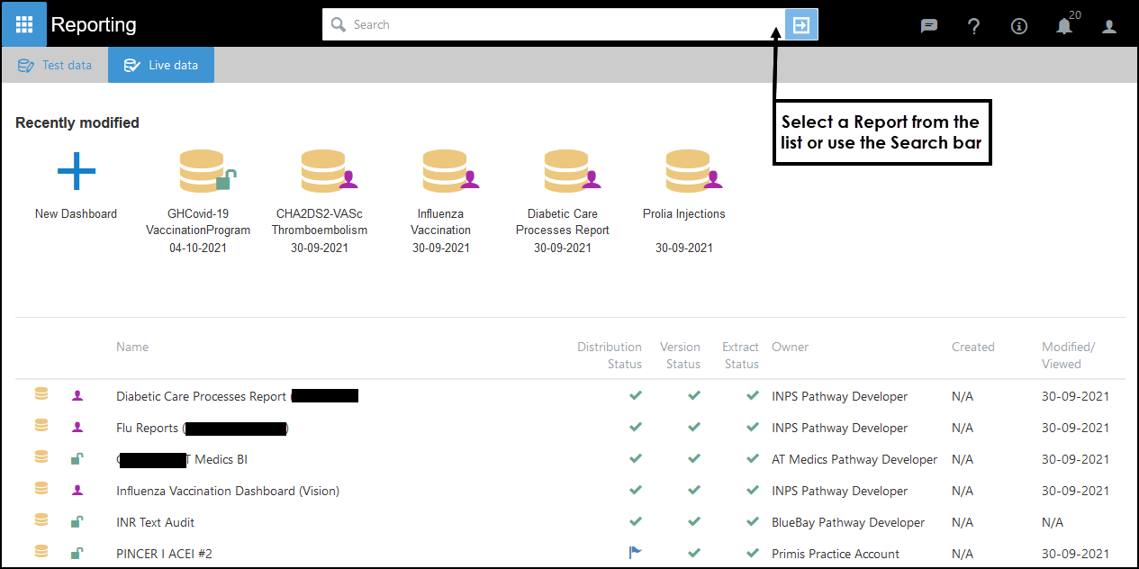Open the help question mark icon

(x=973, y=26)
